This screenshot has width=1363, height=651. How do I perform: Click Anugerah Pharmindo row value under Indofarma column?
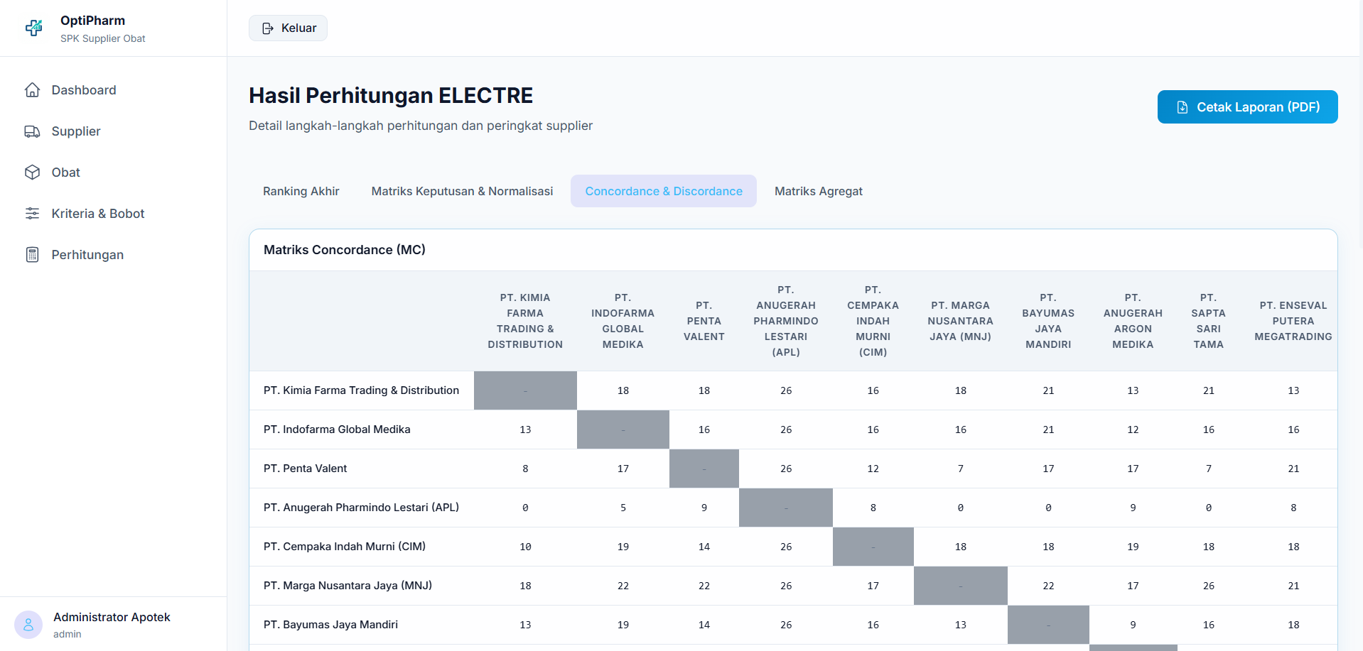tap(623, 508)
